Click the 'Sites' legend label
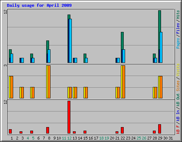 point(178,86)
